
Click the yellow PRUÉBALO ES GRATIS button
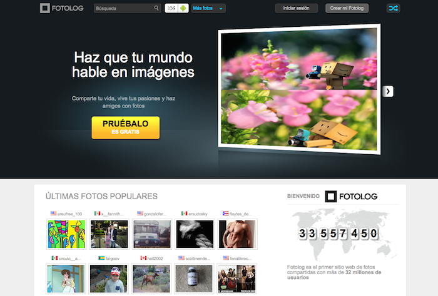coord(126,127)
